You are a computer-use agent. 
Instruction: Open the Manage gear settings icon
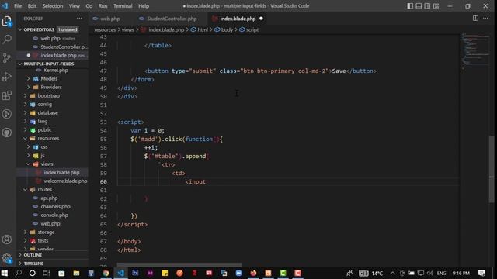tap(7, 258)
